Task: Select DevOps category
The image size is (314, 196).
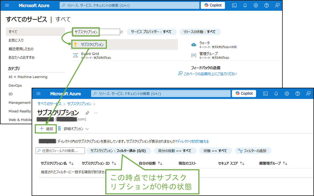Action: click(15, 85)
